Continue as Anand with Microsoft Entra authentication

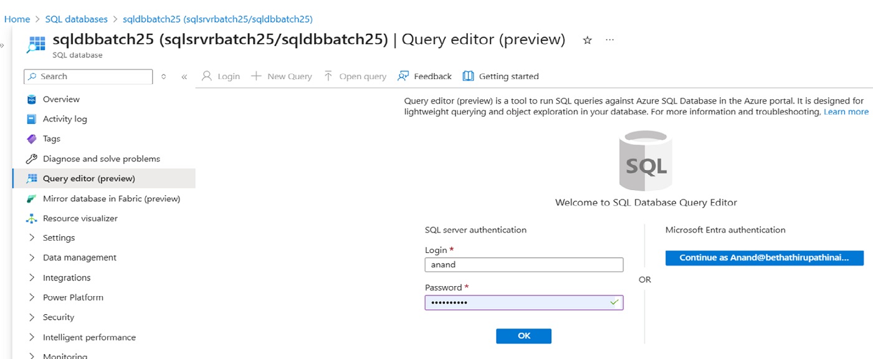coord(765,257)
